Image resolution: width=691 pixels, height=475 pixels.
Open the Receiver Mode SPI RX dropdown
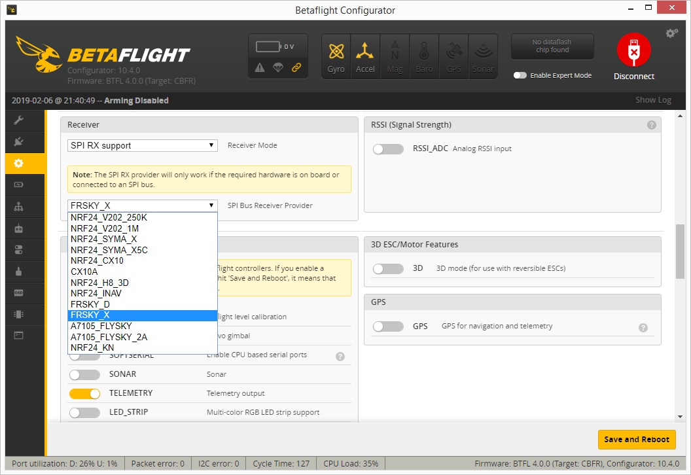click(x=143, y=145)
